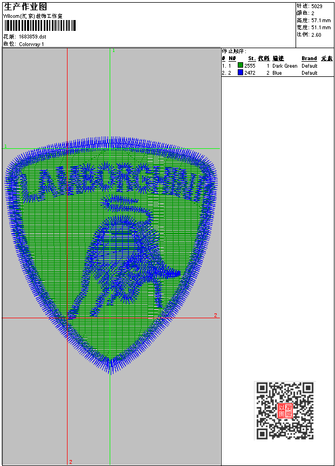The image size is (335, 466).
Task: Select stitch count 2555 in row 1
Action: click(x=250, y=65)
